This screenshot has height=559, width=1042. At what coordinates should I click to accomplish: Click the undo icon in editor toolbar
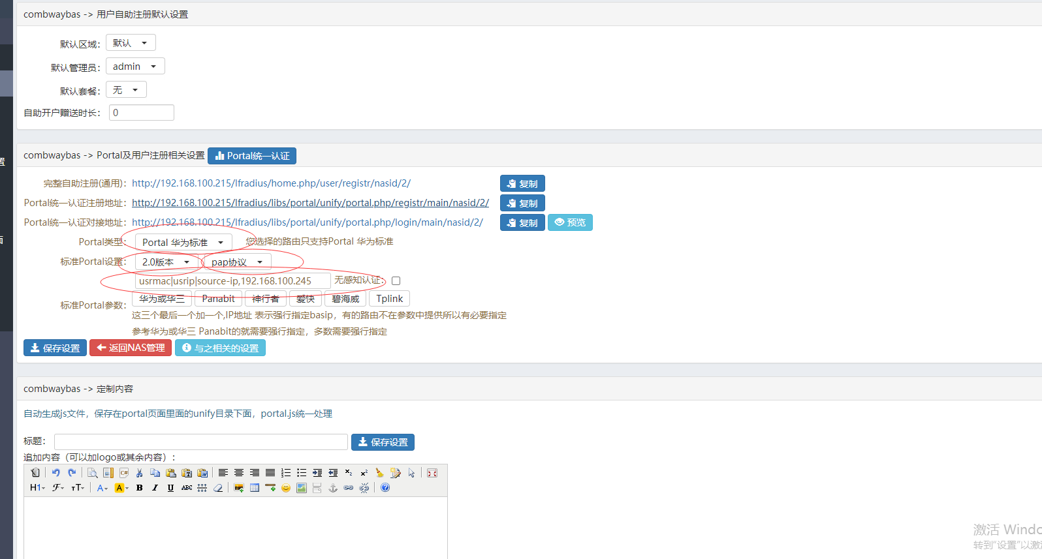coord(56,473)
